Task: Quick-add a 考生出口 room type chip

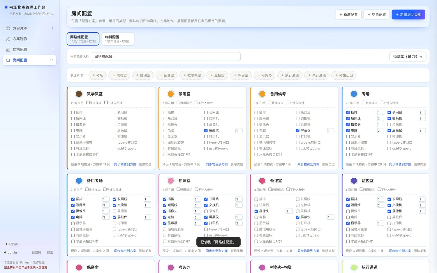Action: (x=344, y=75)
